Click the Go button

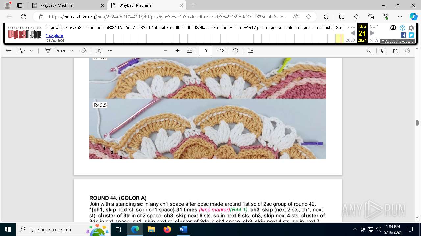tap(338, 28)
